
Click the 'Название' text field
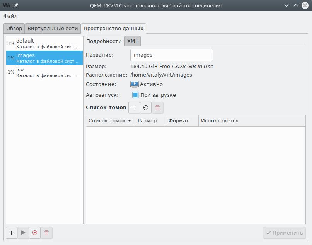172,55
